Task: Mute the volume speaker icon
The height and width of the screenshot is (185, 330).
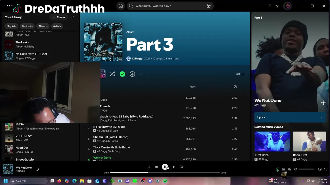Action: [x=296, y=169]
